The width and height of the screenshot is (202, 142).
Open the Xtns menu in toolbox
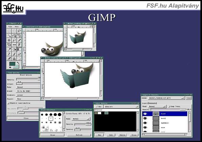[x=17, y=27]
